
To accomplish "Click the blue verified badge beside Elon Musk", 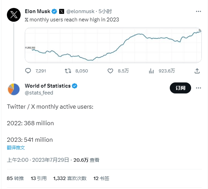I will [54, 11].
